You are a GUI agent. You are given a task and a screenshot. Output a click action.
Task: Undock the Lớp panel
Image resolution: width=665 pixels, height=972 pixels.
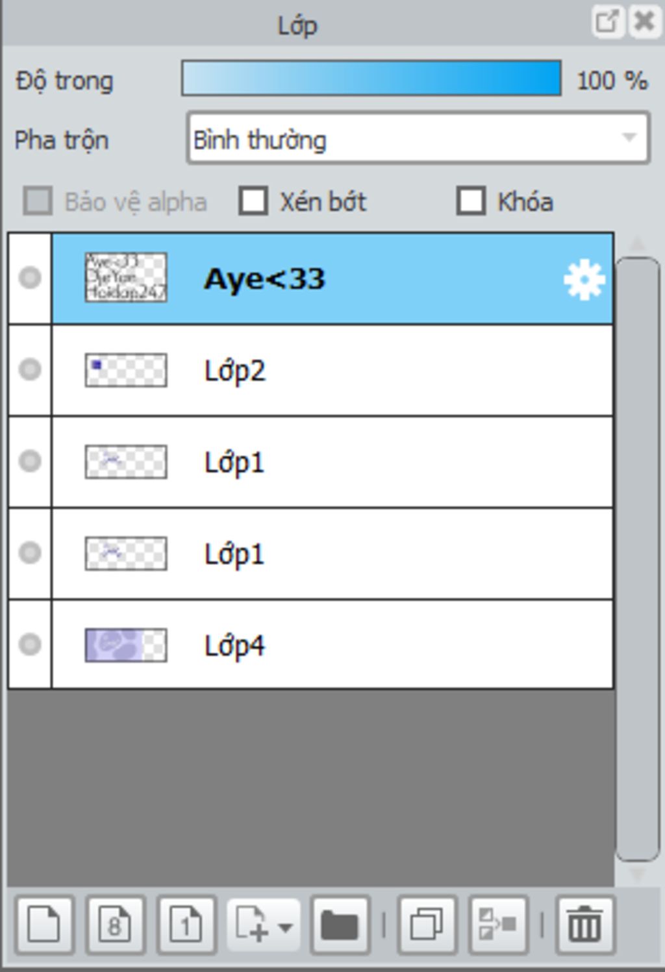pos(607,21)
